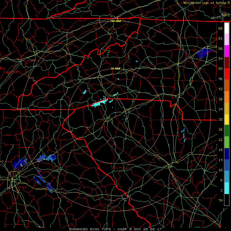
Task: Click the '10' legend value
Action: [220, 170]
